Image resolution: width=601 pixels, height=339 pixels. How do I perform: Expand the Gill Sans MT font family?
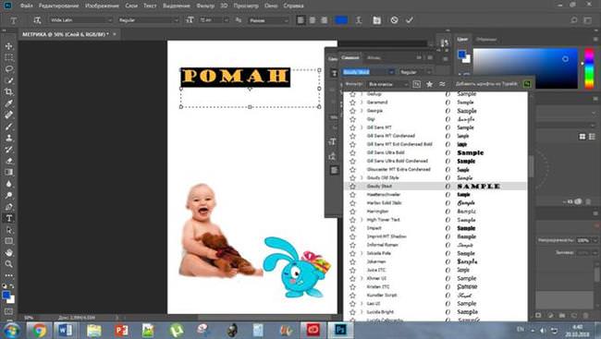362,127
